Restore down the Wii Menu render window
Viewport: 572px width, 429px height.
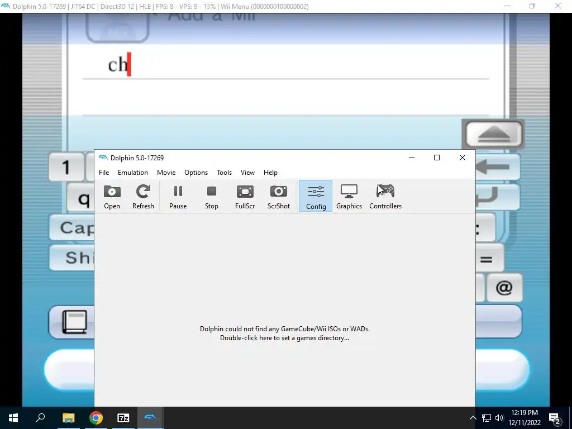(x=532, y=6)
